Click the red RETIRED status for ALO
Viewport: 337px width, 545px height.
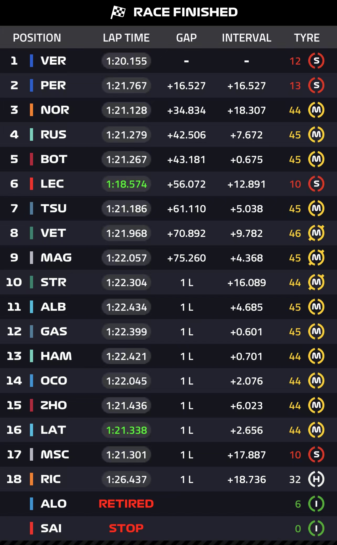[x=126, y=504]
